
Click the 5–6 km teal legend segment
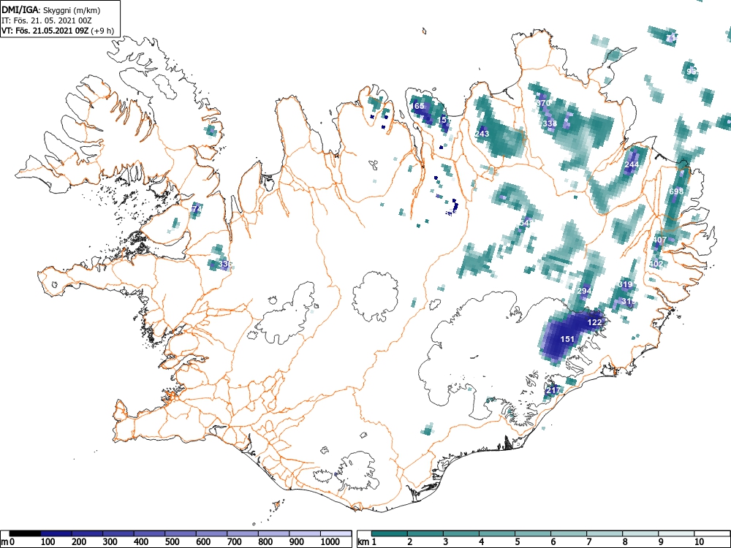pos(533,533)
